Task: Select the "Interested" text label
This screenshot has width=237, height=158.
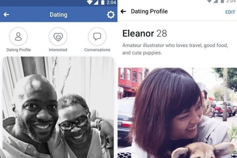Action: 58,50
